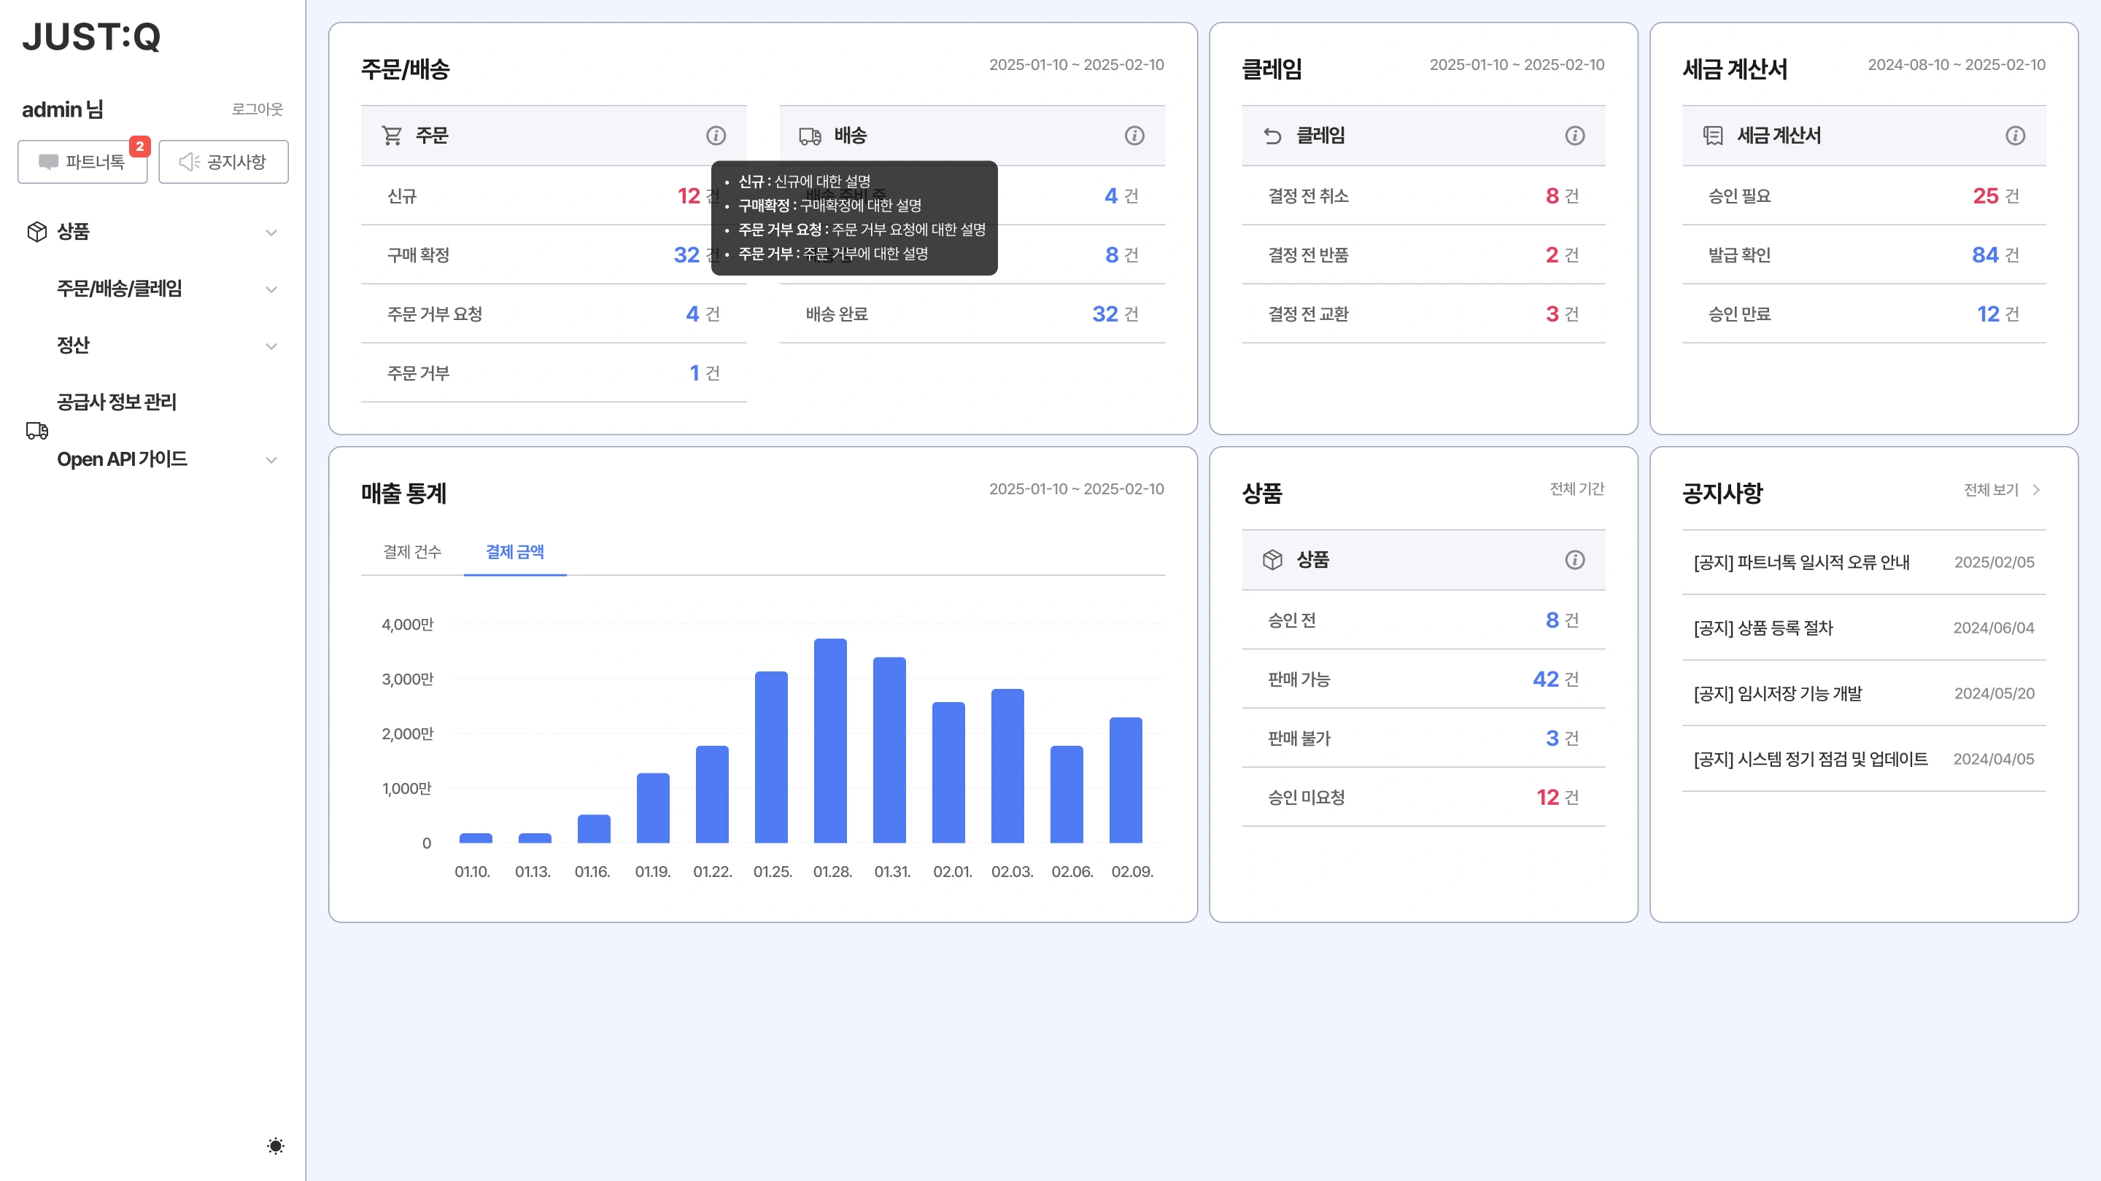Click the box icon beside 상품 in sidebar
Screen dimensions: 2101x1181
coord(36,232)
